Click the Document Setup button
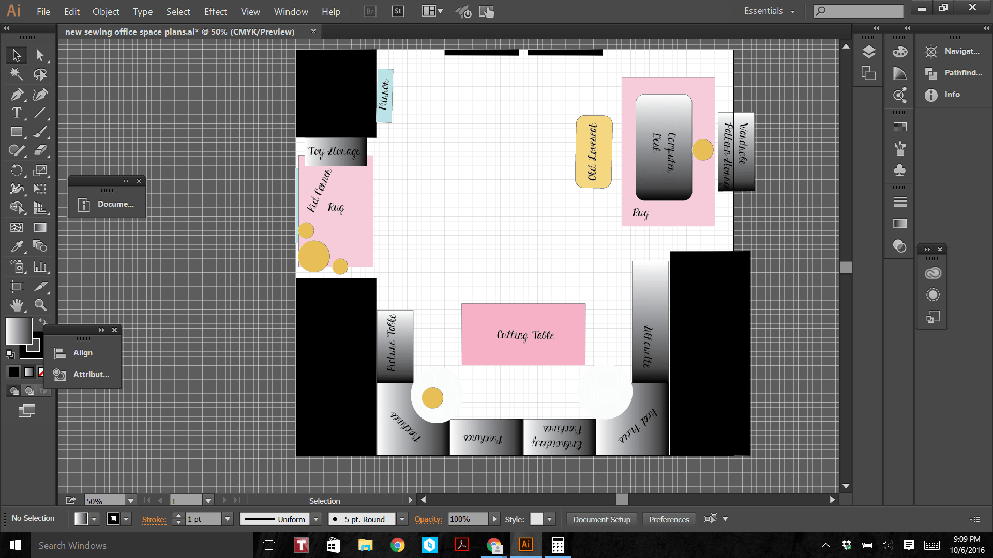 click(x=601, y=519)
